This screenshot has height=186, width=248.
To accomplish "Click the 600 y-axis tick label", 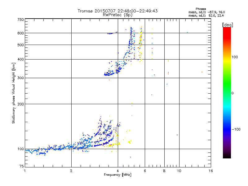I will [20, 33].
